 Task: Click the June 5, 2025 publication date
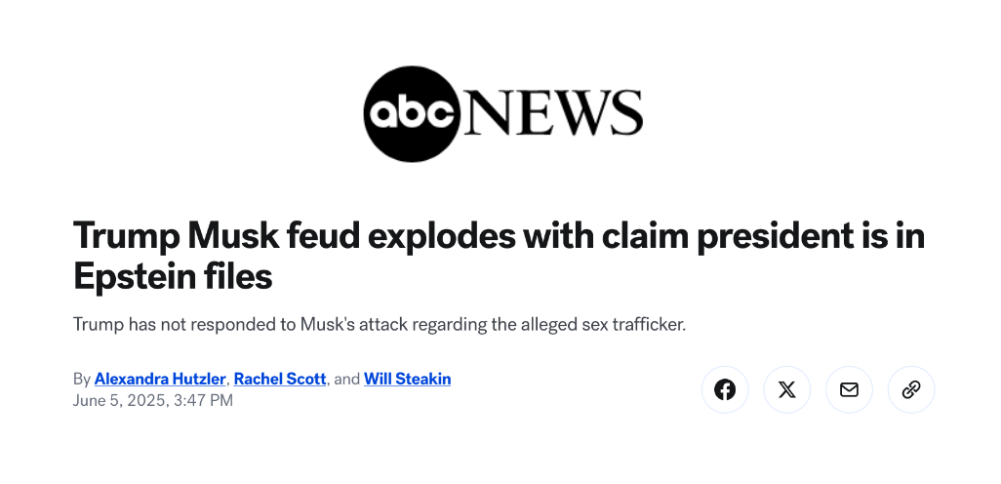pos(119,400)
